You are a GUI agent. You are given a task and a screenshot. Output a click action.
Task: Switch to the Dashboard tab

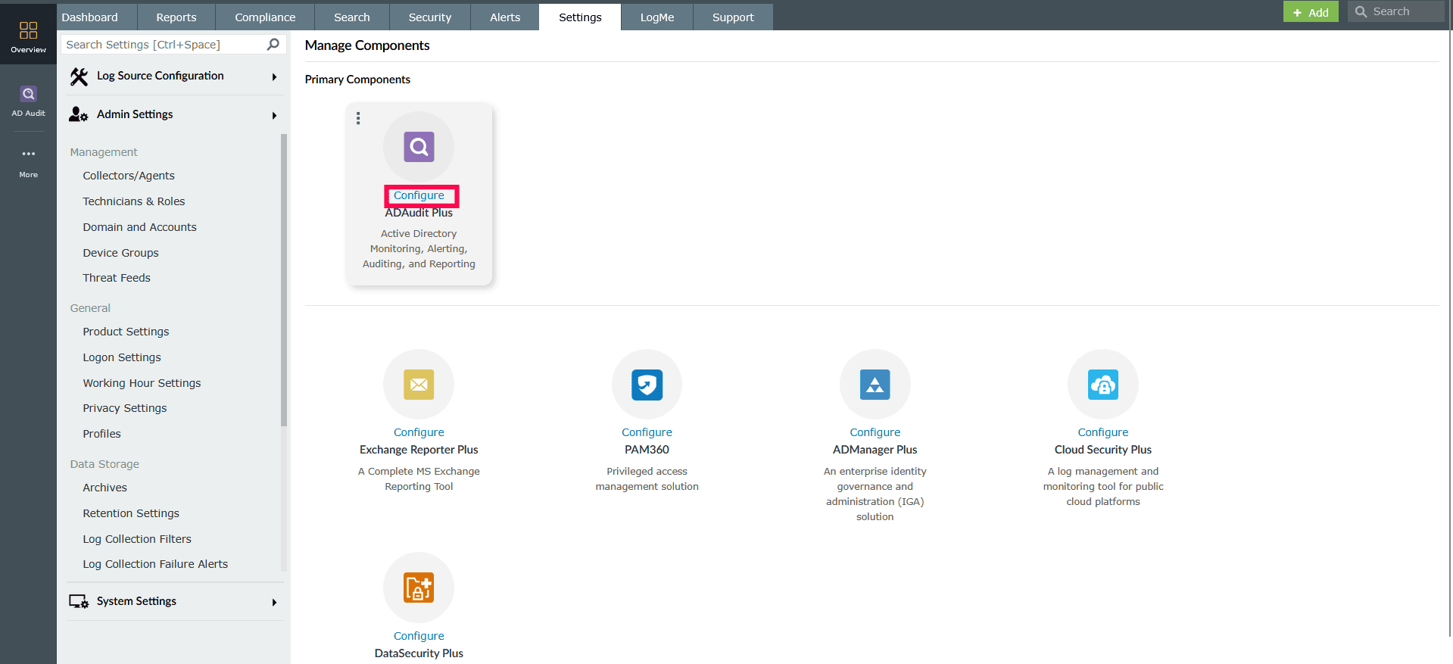coord(90,17)
